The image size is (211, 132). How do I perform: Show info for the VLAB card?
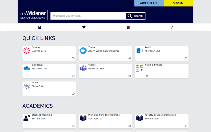click(73, 94)
